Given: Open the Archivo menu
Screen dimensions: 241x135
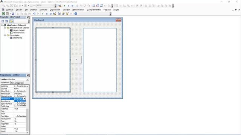Looking at the screenshot, I should pyautogui.click(x=9, y=10).
